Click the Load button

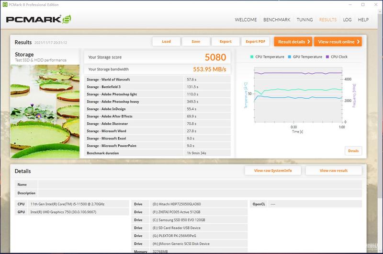[166, 42]
